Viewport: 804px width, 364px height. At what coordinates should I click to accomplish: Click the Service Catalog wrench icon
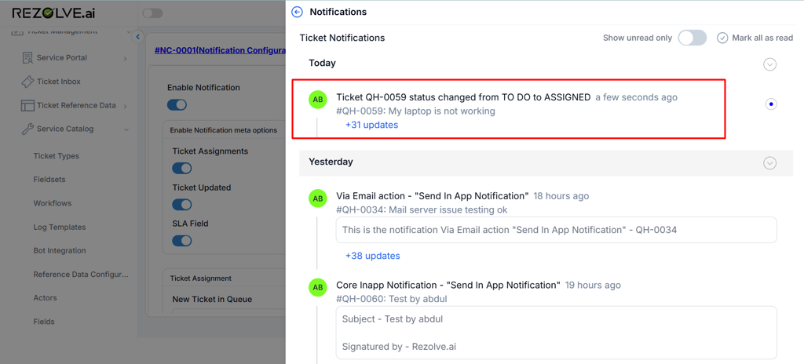(27, 129)
